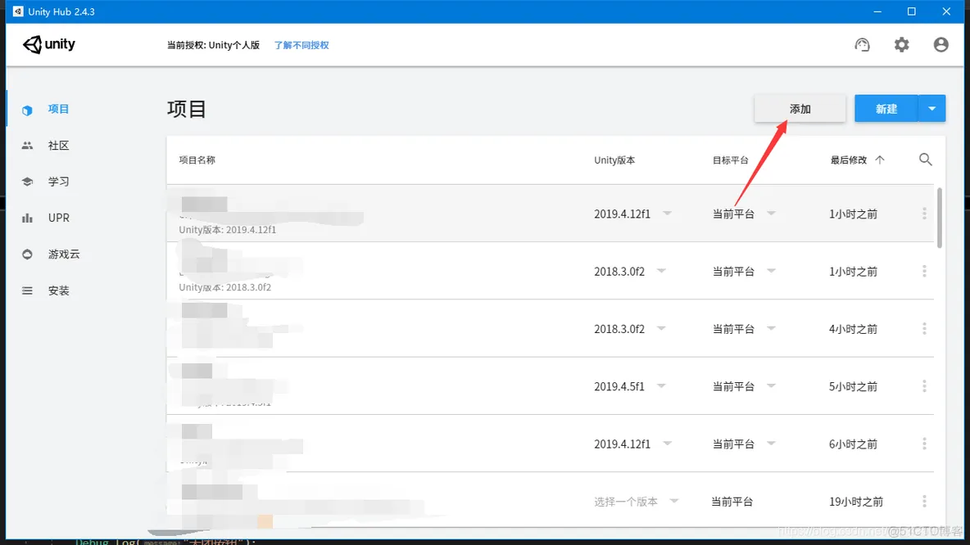
Task: Switch to 游戏云 tab in sidebar
Action: [x=64, y=254]
